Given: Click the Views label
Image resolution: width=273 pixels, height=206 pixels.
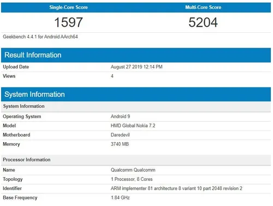Looking at the screenshot, I should click(x=9, y=76).
